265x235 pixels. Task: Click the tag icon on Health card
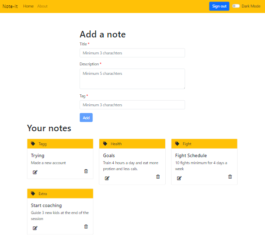point(105,144)
